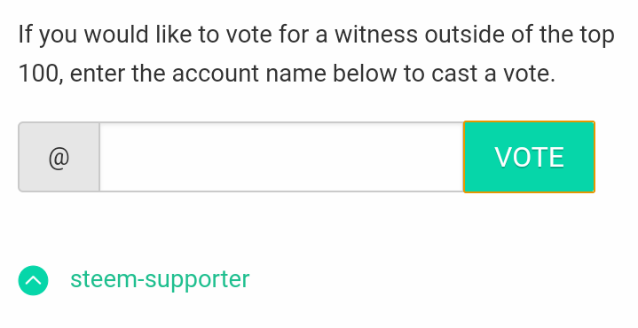The height and width of the screenshot is (328, 638).
Task: Select the round up-arrow vote indicator
Action: point(34,280)
